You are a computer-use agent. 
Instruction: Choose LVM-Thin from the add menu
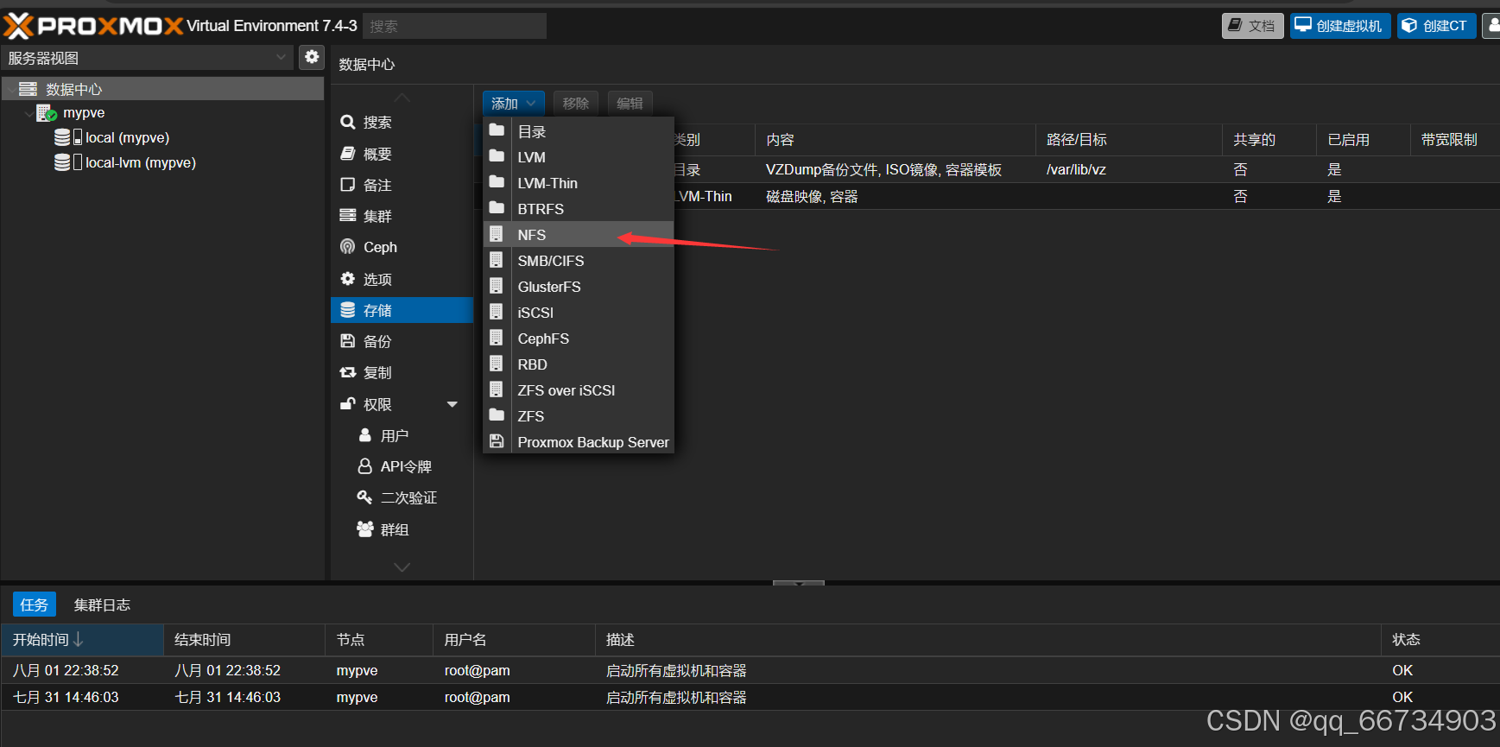click(579, 183)
